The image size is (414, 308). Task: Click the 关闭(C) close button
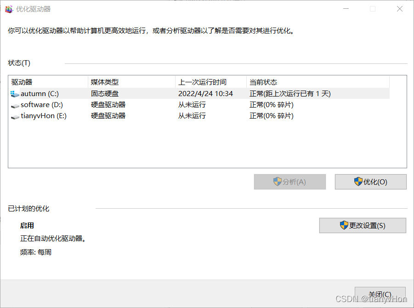[380, 294]
